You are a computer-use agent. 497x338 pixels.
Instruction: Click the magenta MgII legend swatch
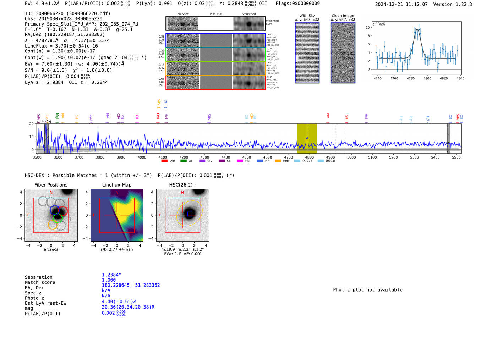(240, 161)
